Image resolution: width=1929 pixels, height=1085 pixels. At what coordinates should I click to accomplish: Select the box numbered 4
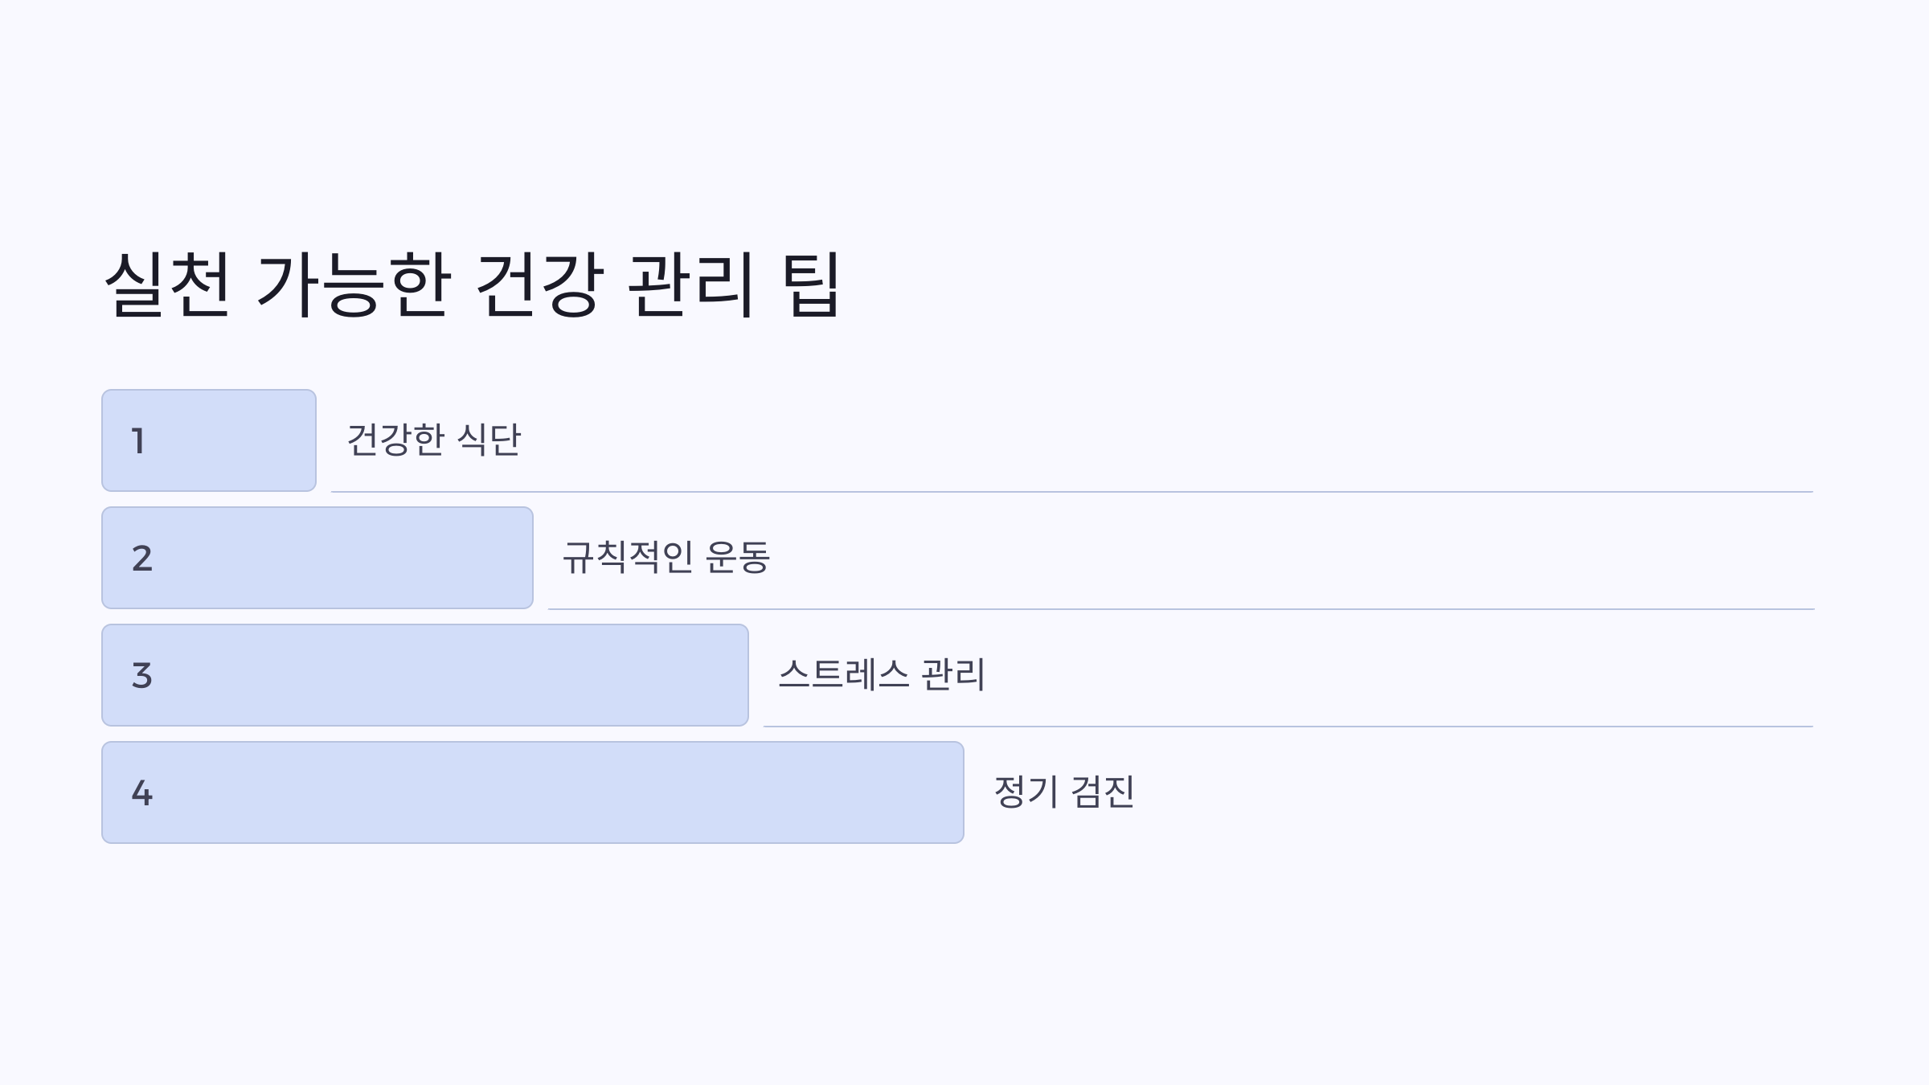(x=533, y=792)
